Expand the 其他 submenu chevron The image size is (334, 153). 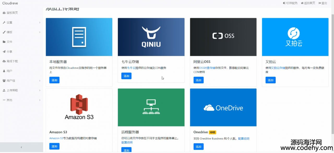tap(40, 100)
